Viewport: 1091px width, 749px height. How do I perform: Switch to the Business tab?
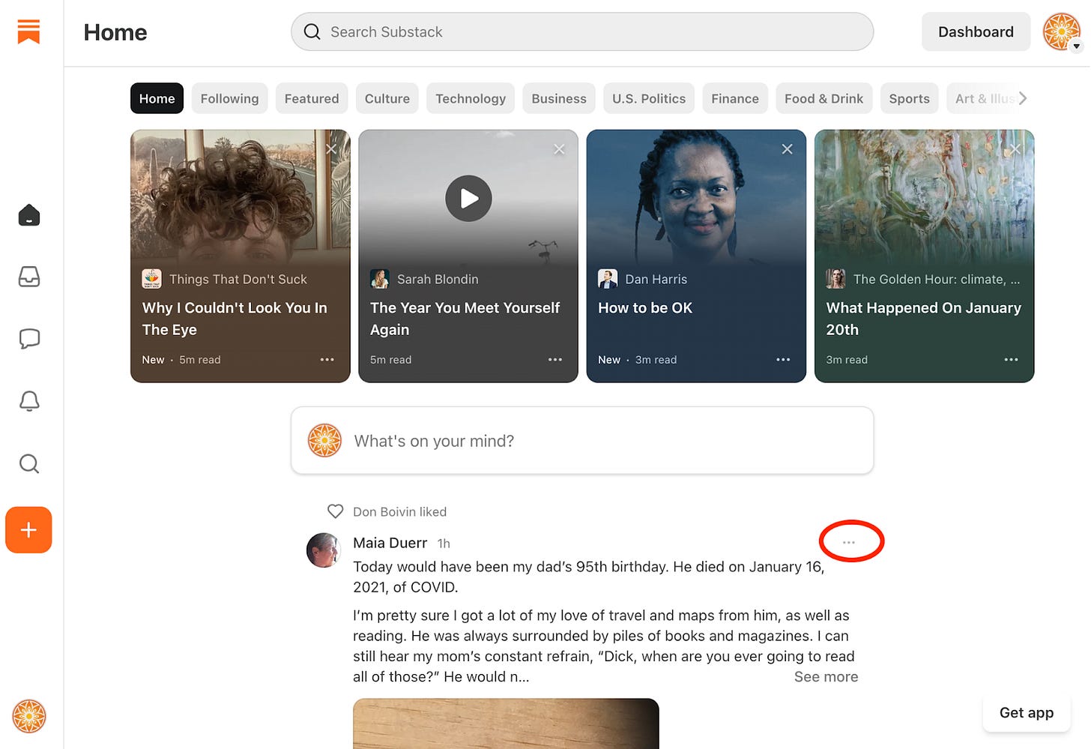(x=559, y=98)
